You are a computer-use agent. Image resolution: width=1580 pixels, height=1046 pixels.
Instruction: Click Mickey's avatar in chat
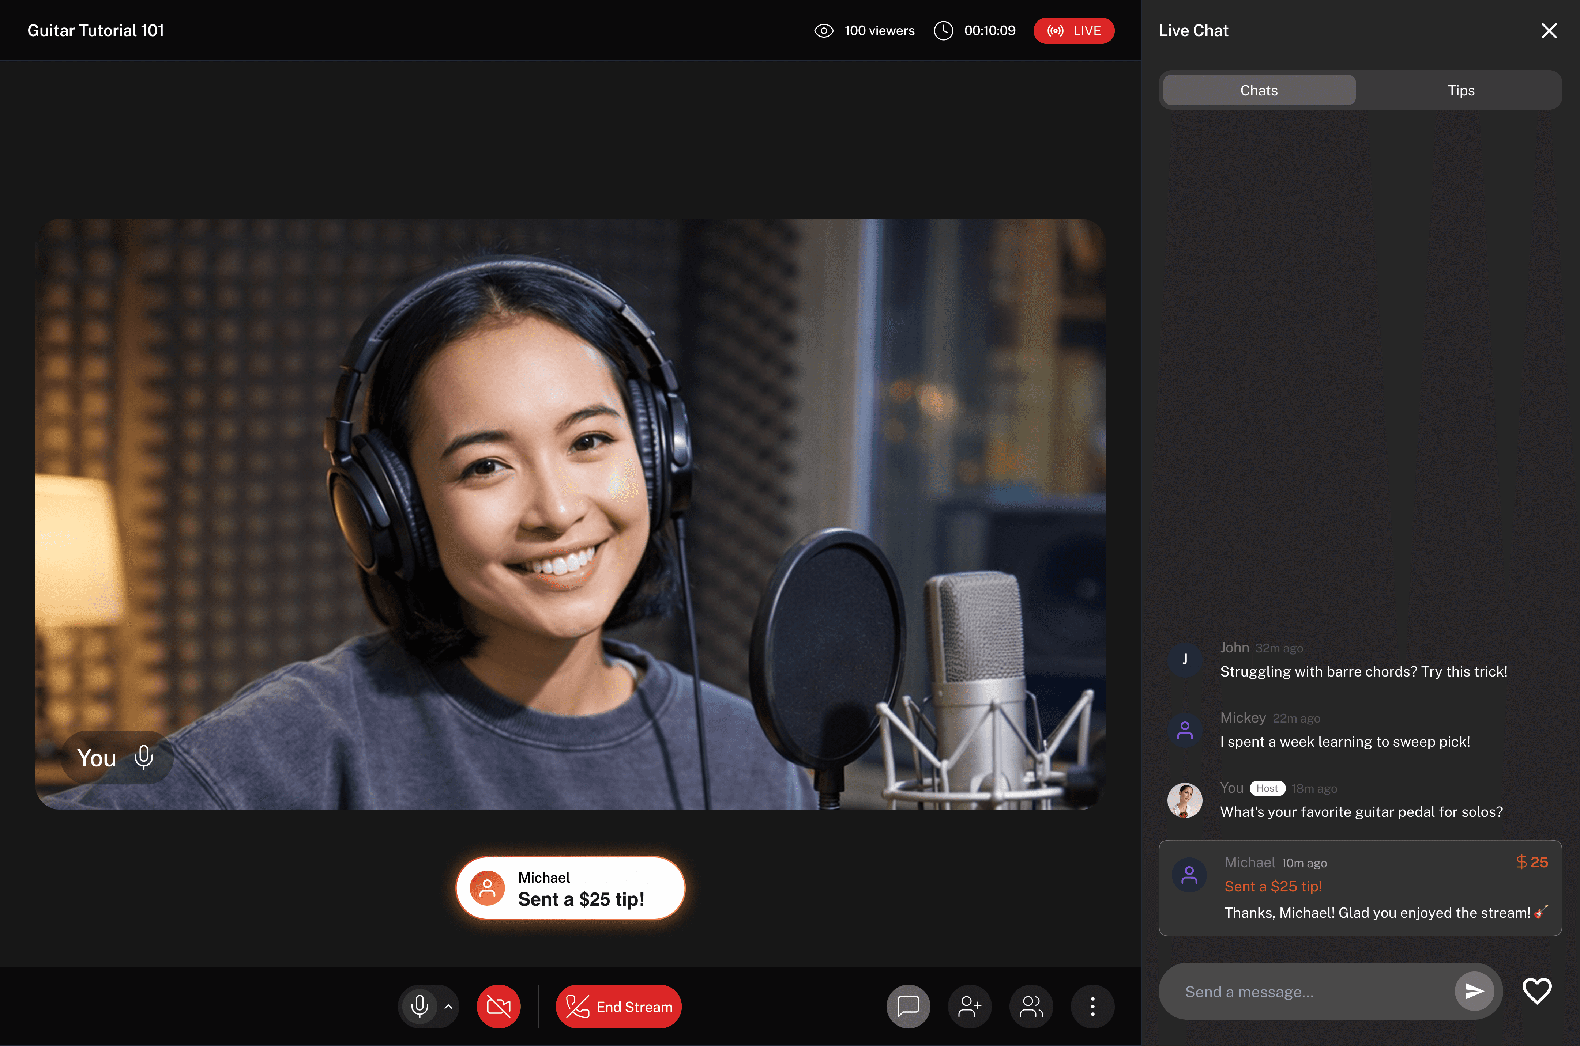[x=1184, y=730]
